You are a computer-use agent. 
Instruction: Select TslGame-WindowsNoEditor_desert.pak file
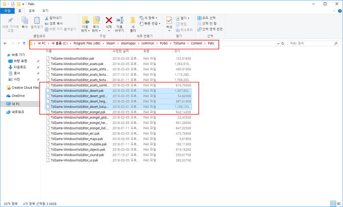pos(77,91)
